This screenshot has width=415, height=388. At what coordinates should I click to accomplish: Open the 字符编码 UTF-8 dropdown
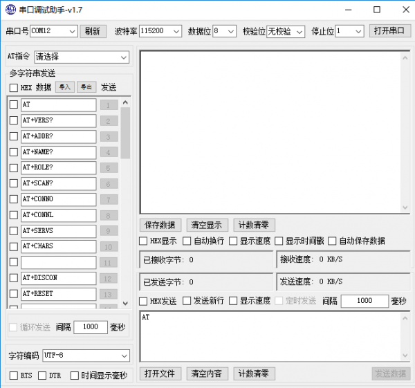click(86, 355)
